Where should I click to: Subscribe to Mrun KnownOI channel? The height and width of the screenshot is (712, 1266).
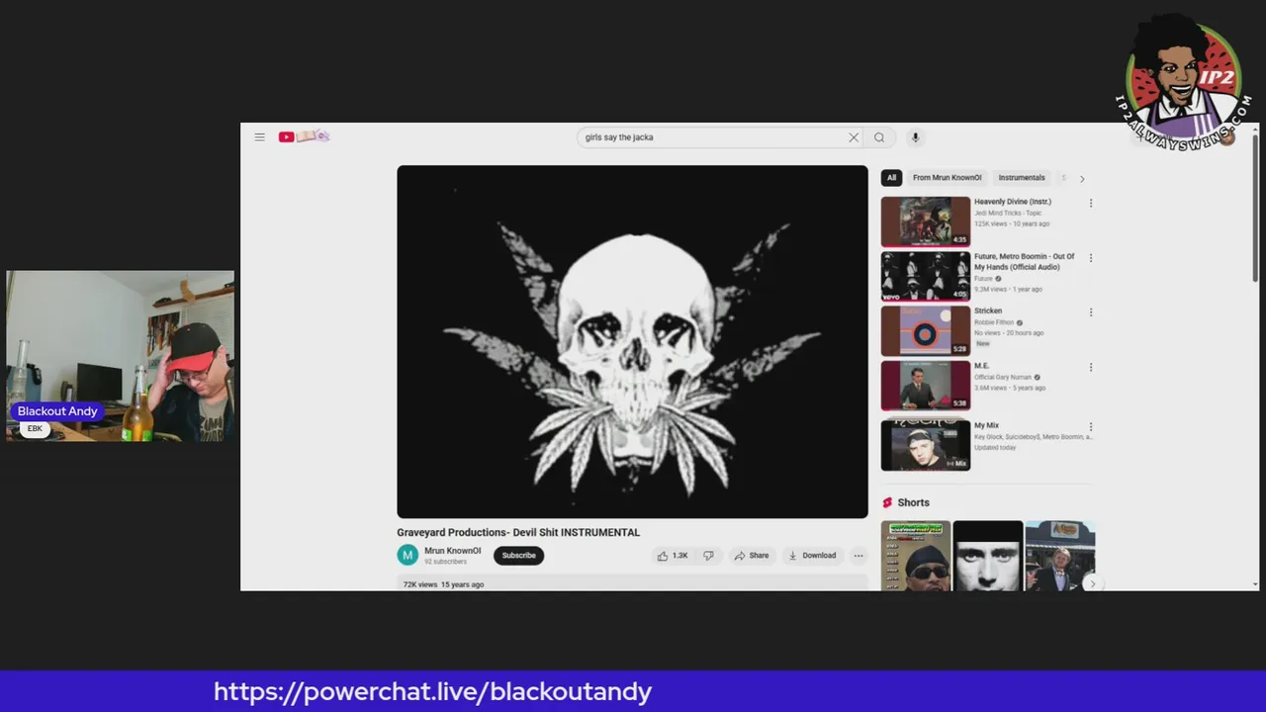click(518, 556)
